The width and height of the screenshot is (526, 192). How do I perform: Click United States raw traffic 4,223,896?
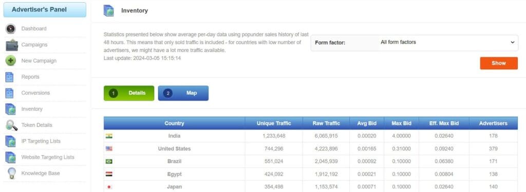(326, 149)
